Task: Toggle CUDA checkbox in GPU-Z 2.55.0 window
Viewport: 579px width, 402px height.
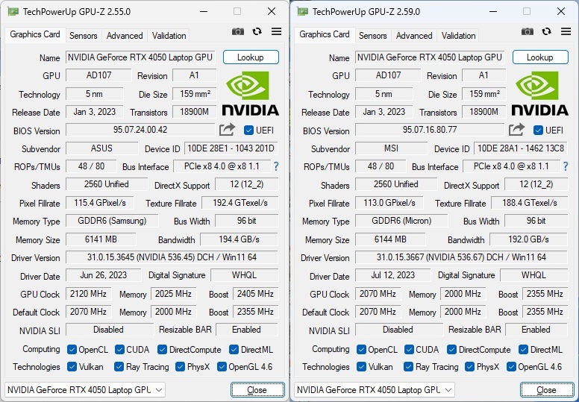Action: click(x=119, y=349)
